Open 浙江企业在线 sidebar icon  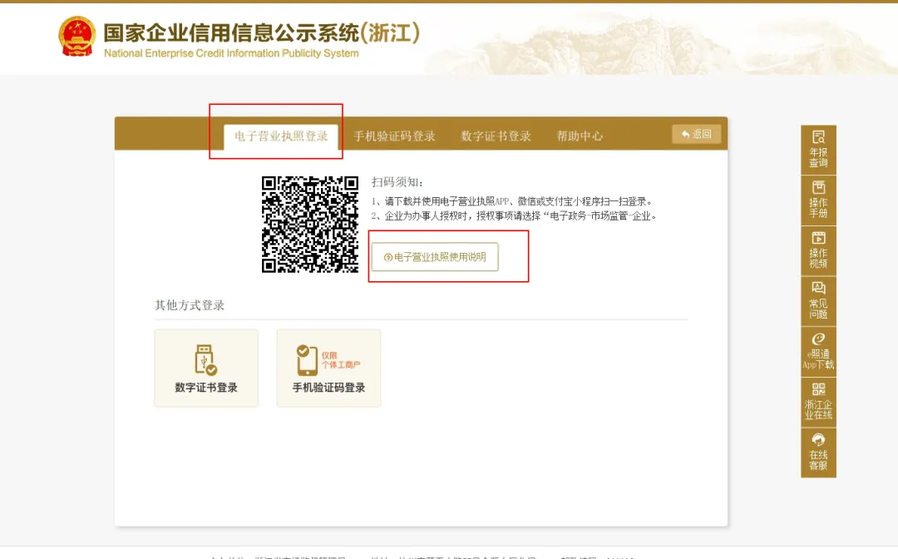[x=818, y=402]
